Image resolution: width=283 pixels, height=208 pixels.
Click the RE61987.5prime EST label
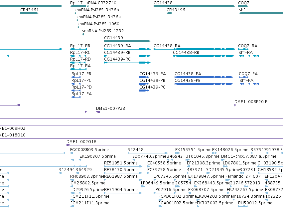(121, 176)
